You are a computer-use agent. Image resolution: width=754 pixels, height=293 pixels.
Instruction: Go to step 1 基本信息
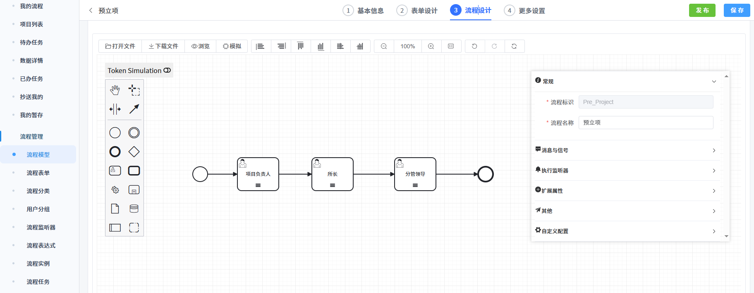click(x=363, y=10)
